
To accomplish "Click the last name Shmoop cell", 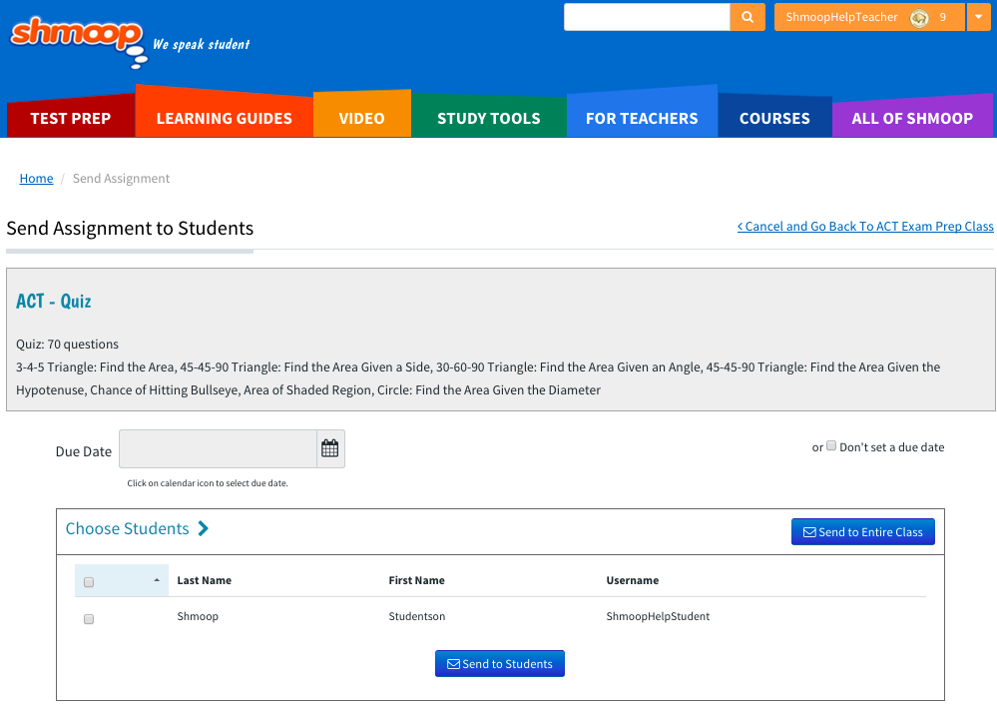I will (198, 616).
